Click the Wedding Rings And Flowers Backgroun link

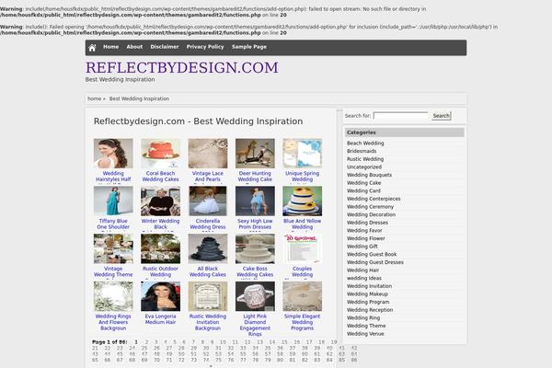pos(113,322)
